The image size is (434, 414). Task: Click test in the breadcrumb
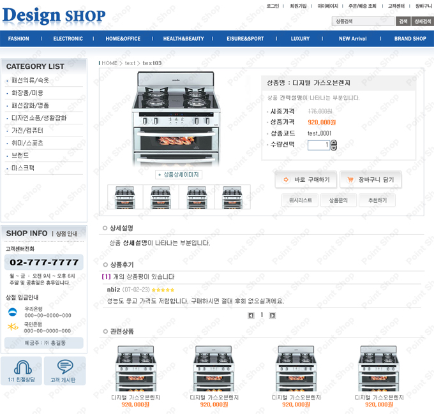[x=130, y=63]
